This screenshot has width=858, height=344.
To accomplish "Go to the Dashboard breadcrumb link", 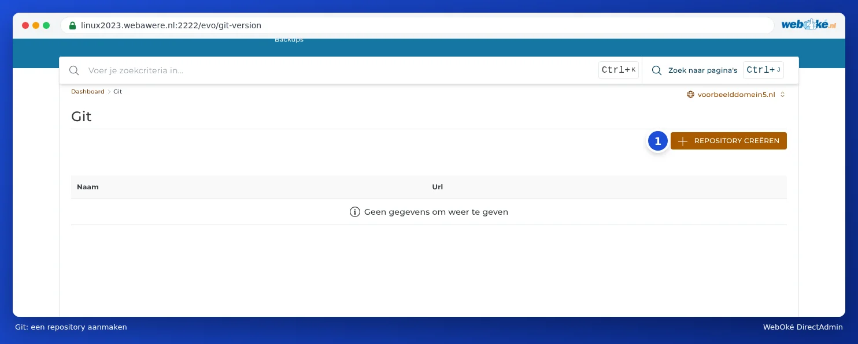I will (x=88, y=92).
